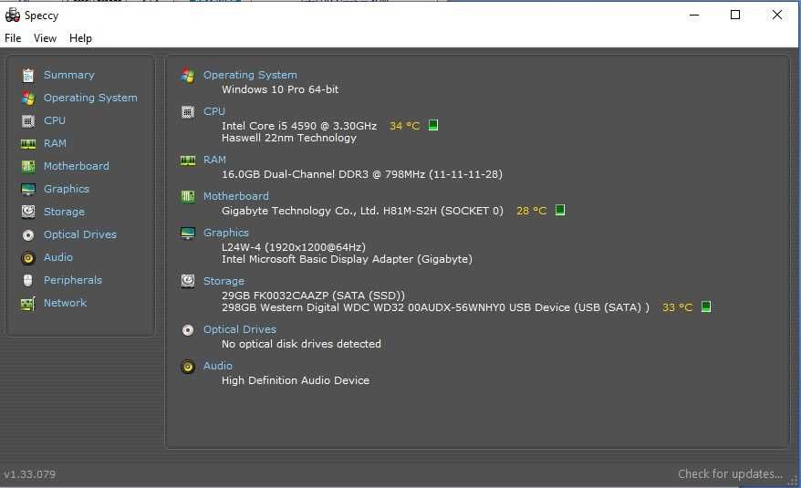
Task: Open the Motherboard heading link in summary
Action: tap(236, 196)
